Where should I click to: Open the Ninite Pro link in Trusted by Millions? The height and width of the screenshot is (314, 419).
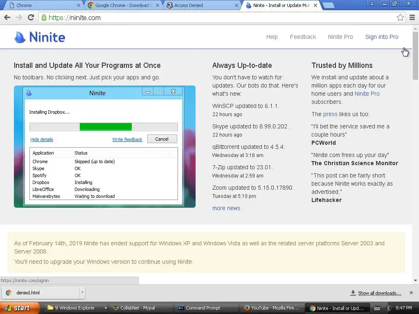click(367, 94)
